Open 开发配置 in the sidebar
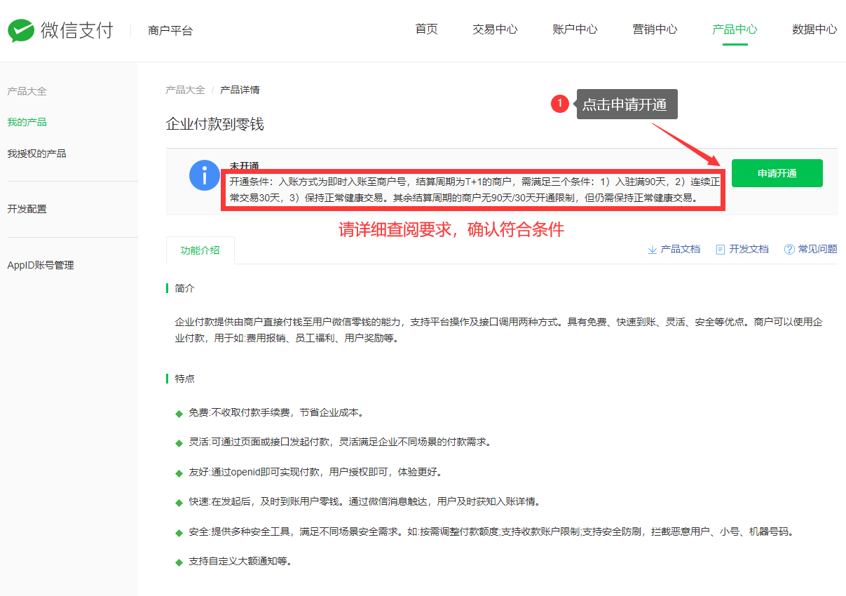Viewport: 846px width, 596px height. [x=27, y=209]
